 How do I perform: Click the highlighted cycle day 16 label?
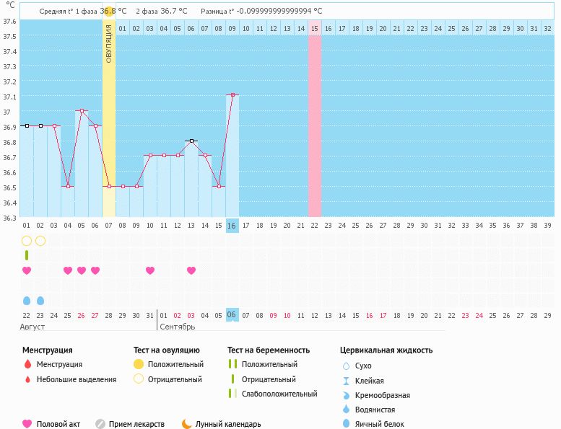tap(232, 226)
